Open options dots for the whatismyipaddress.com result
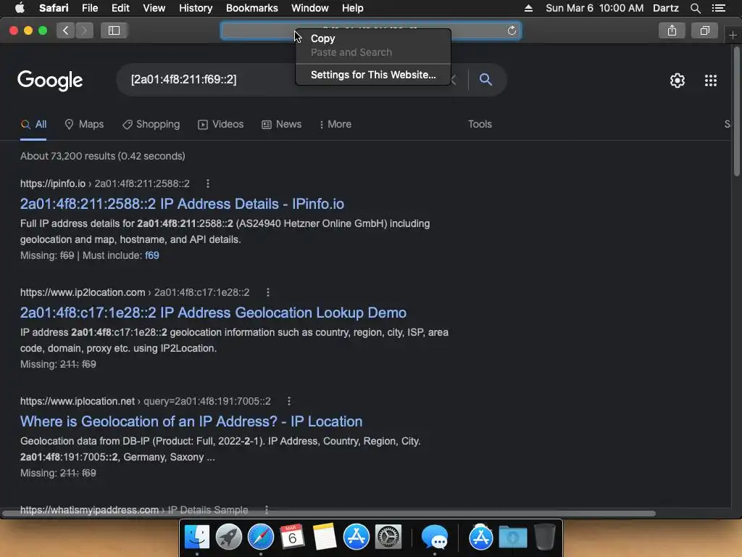This screenshot has height=557, width=742. [267, 510]
